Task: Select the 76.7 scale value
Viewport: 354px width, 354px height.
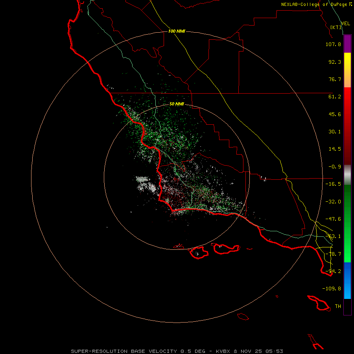Action: 335,79
